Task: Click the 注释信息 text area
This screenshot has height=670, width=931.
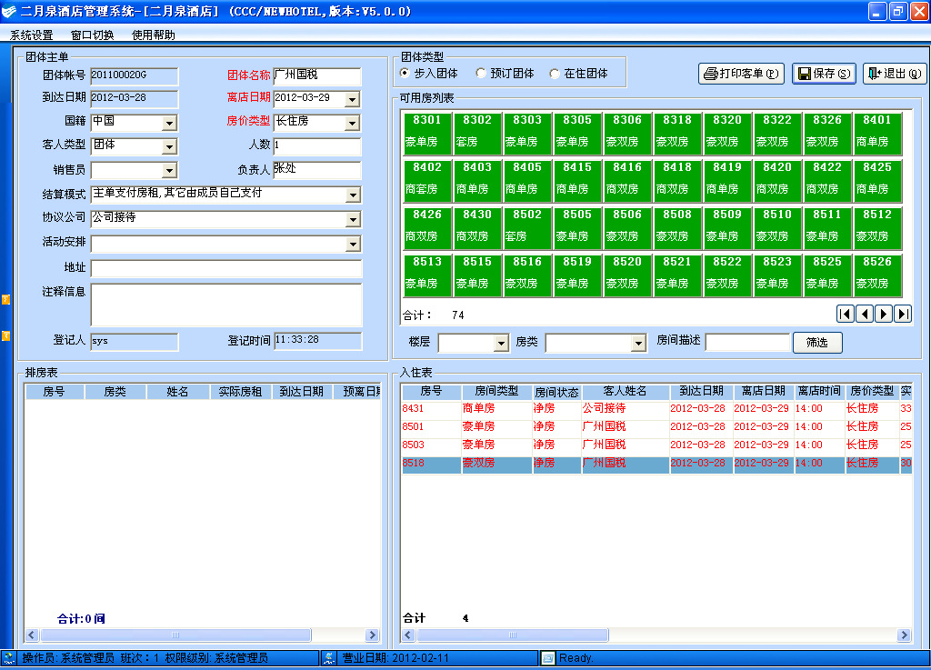Action: [226, 305]
